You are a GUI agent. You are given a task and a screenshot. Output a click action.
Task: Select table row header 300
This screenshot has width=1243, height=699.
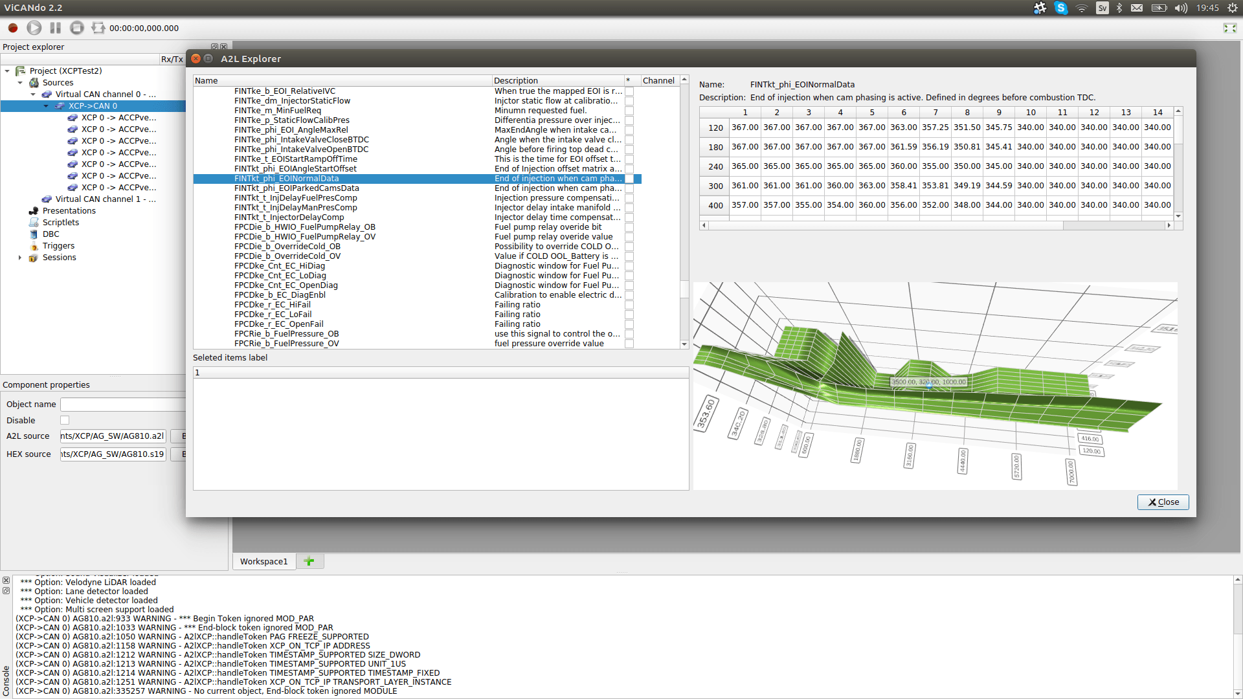pyautogui.click(x=715, y=186)
